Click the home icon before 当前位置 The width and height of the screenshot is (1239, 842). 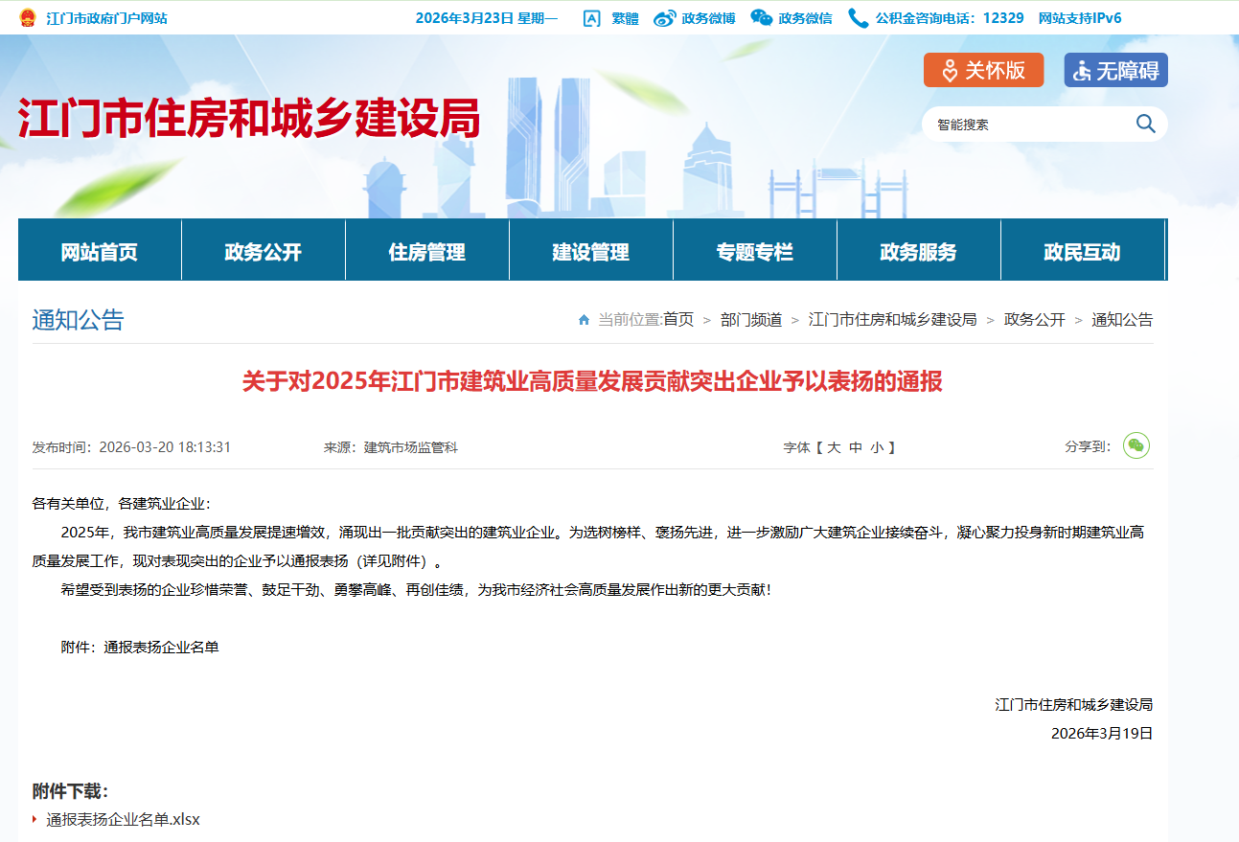[584, 320]
